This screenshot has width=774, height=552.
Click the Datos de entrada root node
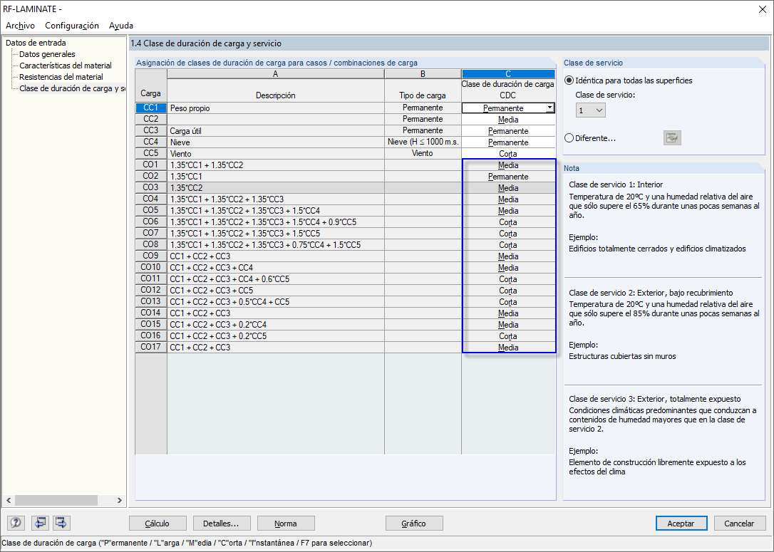click(36, 43)
